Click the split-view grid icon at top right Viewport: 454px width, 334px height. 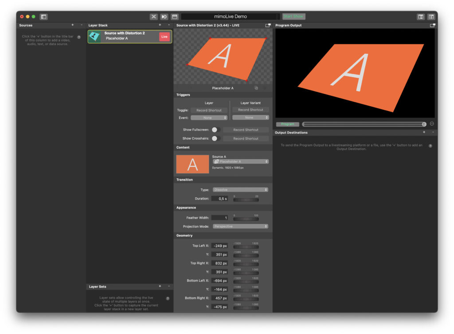click(431, 16)
